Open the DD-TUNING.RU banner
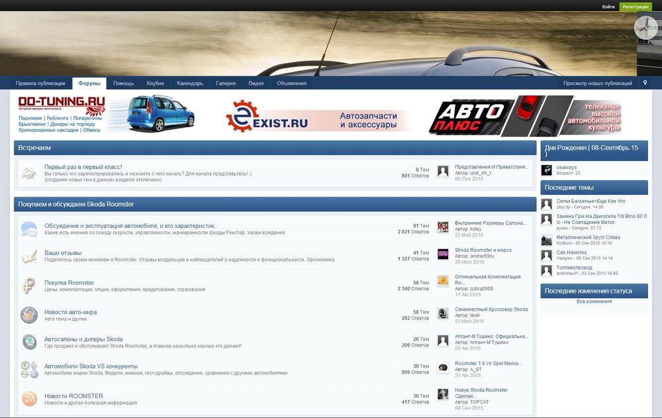The height and width of the screenshot is (418, 662). (x=107, y=114)
